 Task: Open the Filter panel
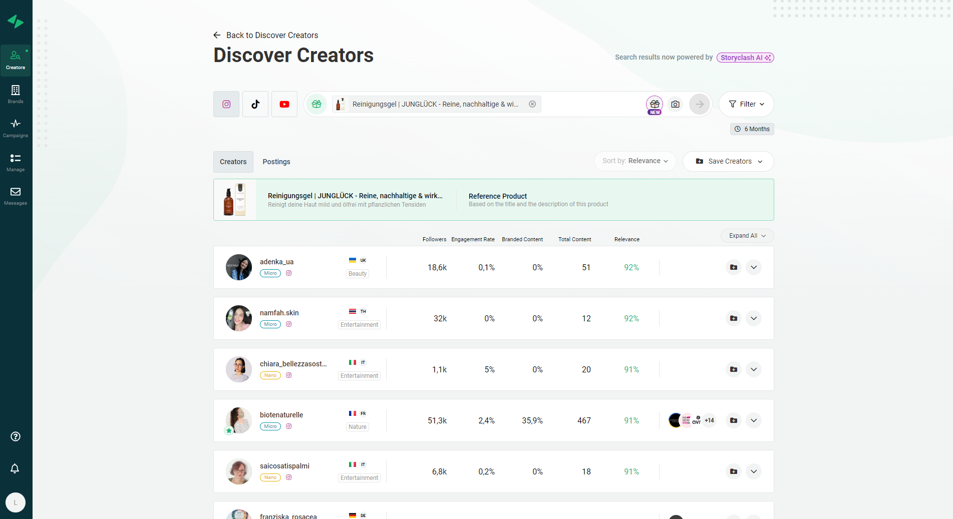pos(746,104)
